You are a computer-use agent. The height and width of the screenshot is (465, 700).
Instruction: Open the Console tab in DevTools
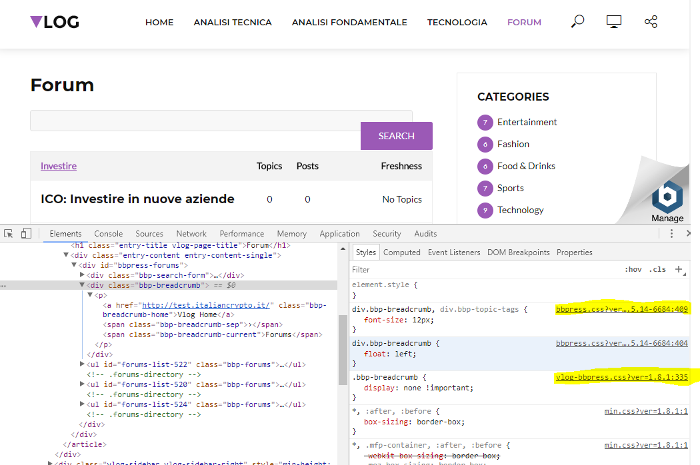(x=109, y=233)
